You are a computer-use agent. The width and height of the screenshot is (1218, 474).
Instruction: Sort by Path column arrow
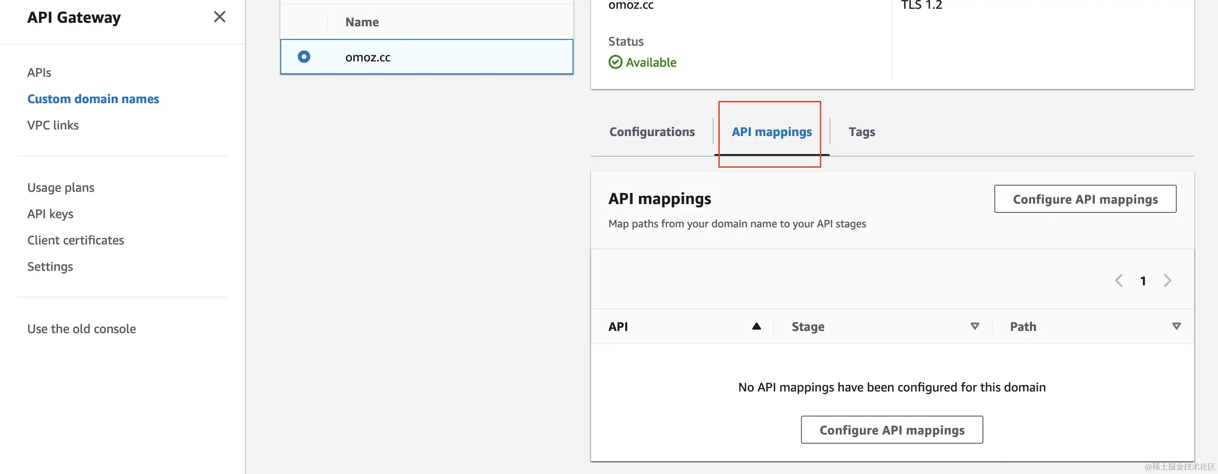pyautogui.click(x=1176, y=326)
